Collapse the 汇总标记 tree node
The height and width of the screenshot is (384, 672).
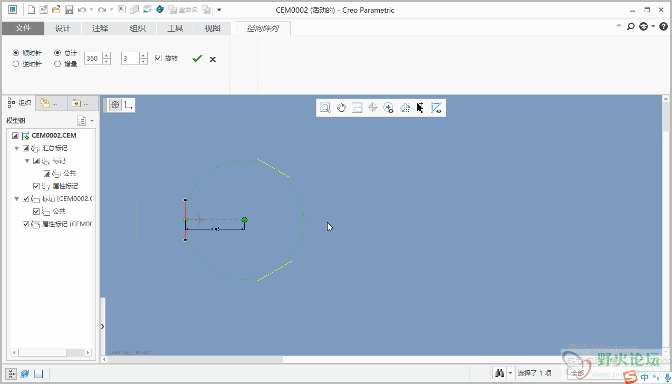coord(17,148)
